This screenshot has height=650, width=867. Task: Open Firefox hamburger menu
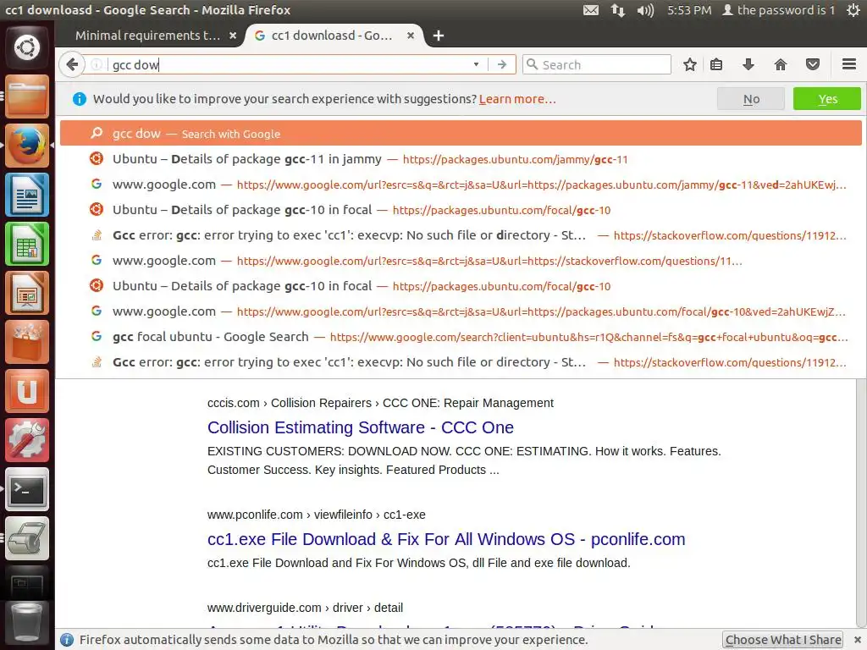pos(848,64)
